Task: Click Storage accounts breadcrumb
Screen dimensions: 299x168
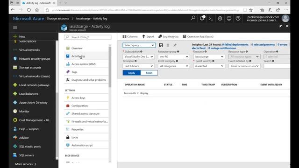Action: pyautogui.click(x=58, y=19)
